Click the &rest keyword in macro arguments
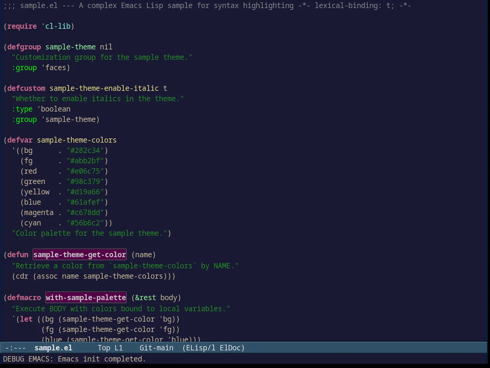Screen dimensions: 490x368 pos(145,297)
